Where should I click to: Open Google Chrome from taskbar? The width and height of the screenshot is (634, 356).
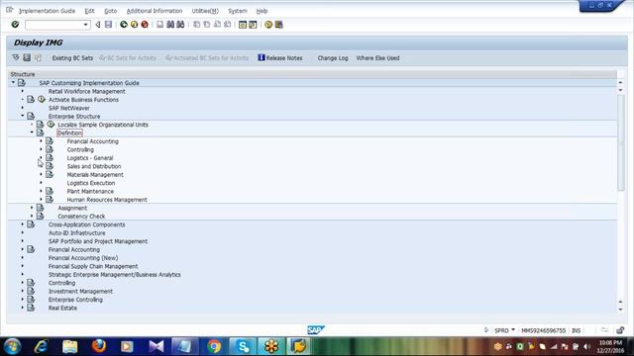click(214, 346)
